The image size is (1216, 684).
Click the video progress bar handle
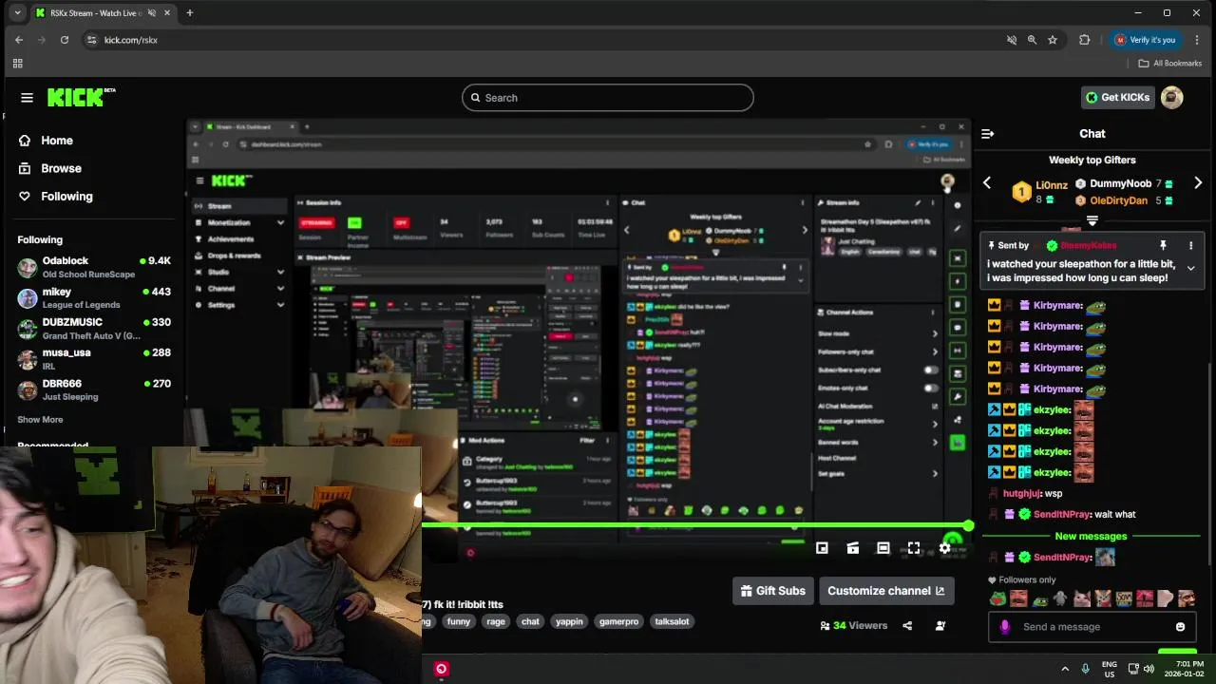pos(968,525)
